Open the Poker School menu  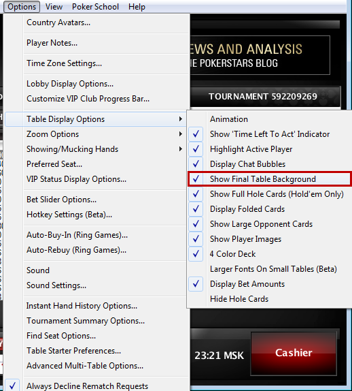click(95, 7)
